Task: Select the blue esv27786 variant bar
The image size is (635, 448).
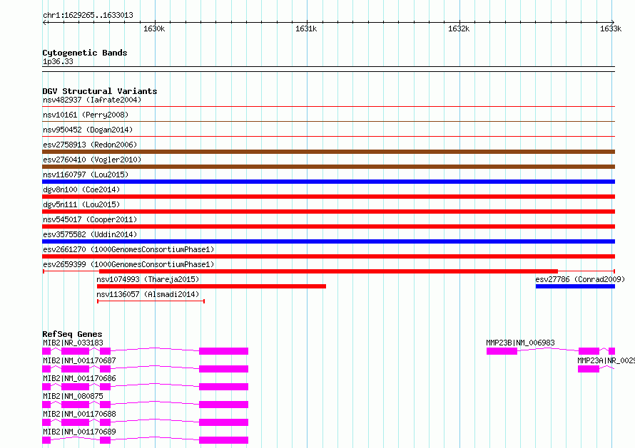Action: (x=575, y=286)
